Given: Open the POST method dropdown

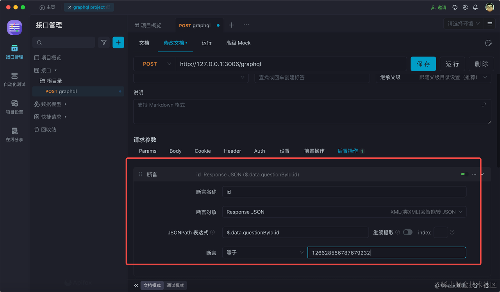Looking at the screenshot, I should pyautogui.click(x=154, y=64).
